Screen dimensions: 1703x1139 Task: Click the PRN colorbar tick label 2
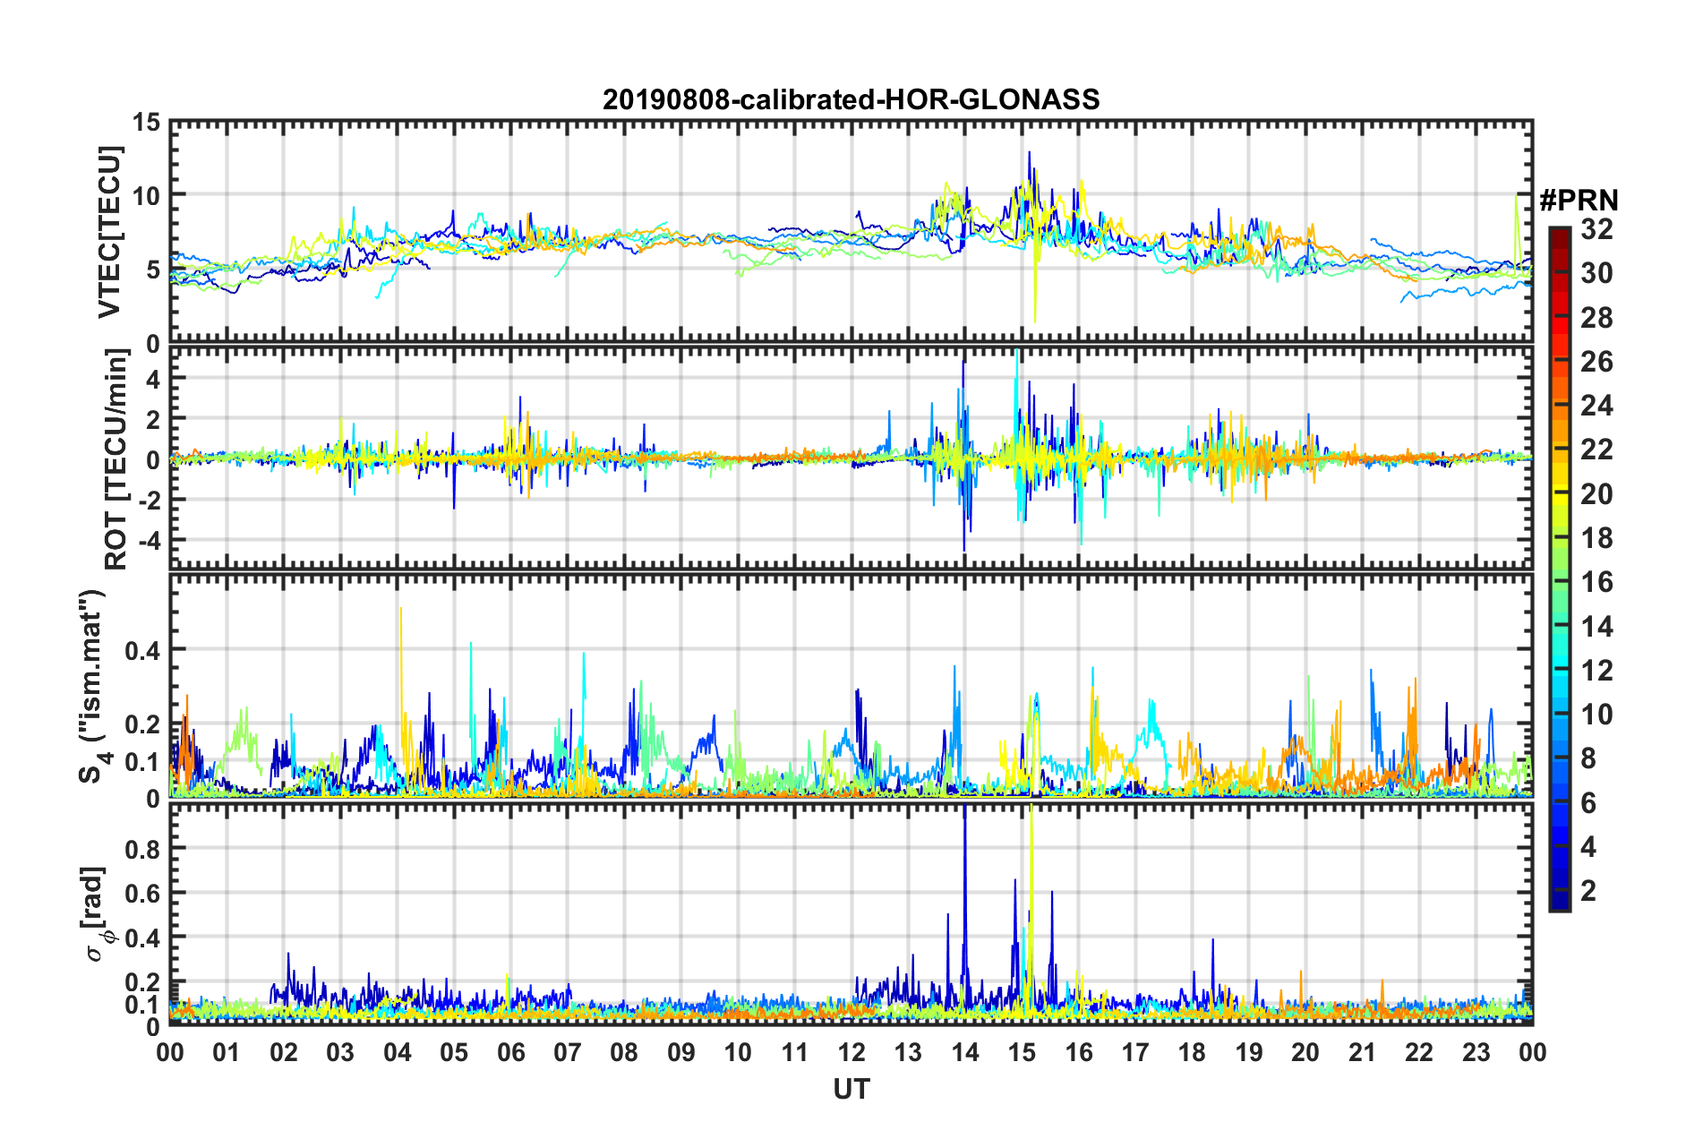click(1588, 891)
